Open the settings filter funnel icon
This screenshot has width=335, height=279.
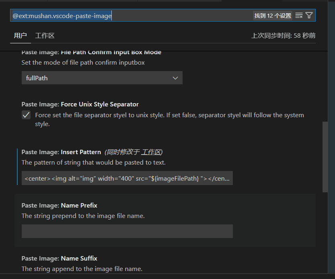(309, 16)
